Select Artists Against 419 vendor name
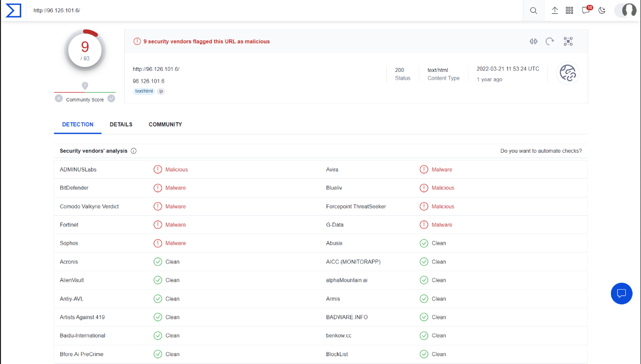Image resolution: width=641 pixels, height=364 pixels. click(x=82, y=317)
